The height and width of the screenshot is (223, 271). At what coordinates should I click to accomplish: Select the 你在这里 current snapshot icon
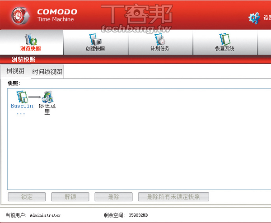point(47,97)
